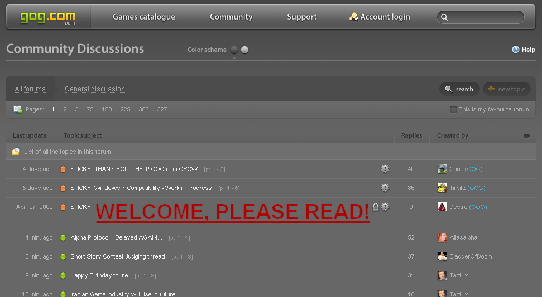Open Aliasalpha's user profile name

coord(463,238)
